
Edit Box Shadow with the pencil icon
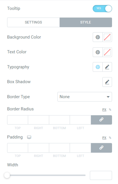click(x=107, y=82)
